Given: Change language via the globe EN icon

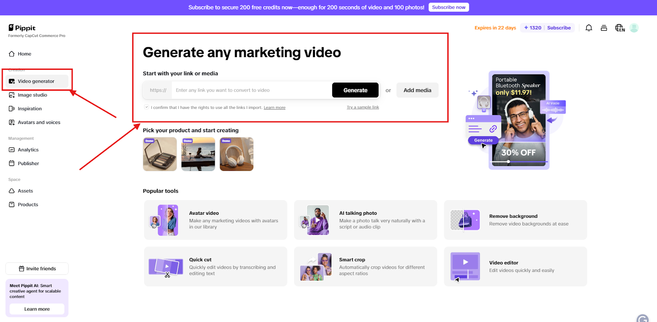Looking at the screenshot, I should (620, 28).
